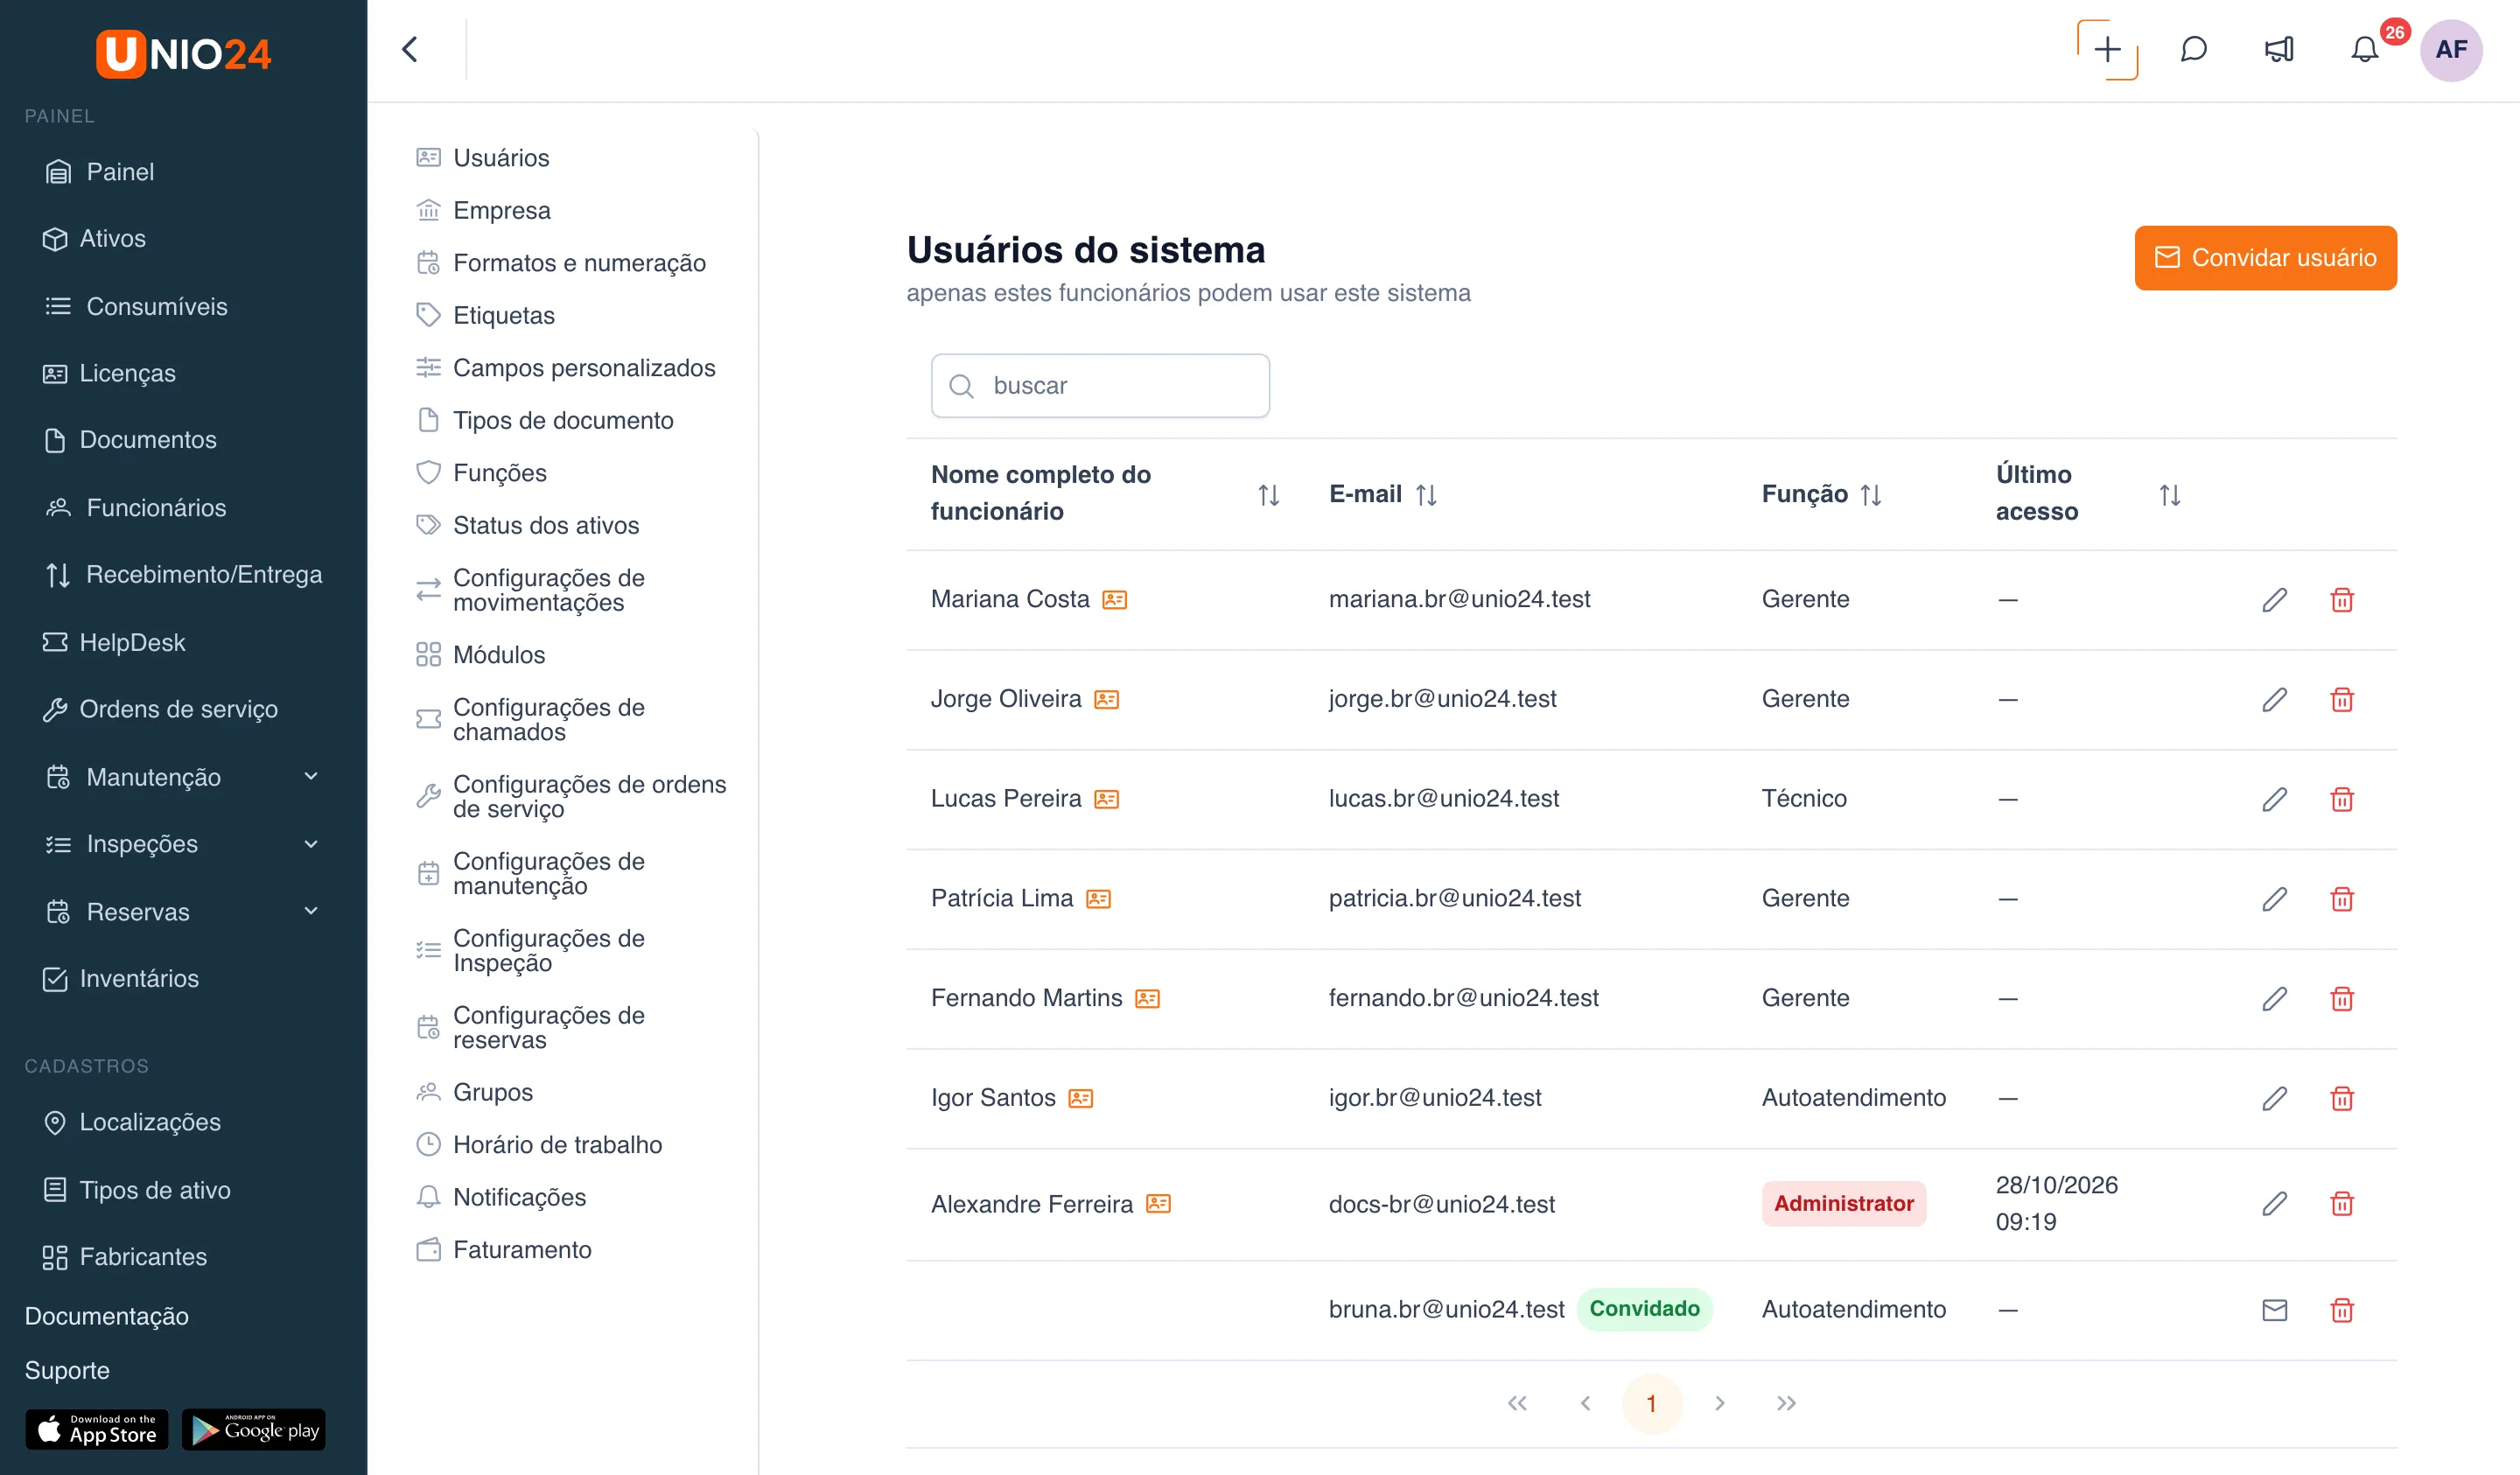Go to the next page of users
The image size is (2520, 1475).
tap(1719, 1403)
